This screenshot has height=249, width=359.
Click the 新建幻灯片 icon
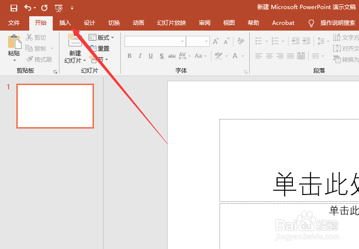[75, 40]
